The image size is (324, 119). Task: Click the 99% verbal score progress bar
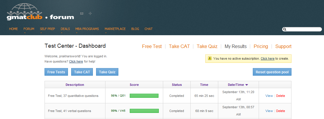point(144,111)
